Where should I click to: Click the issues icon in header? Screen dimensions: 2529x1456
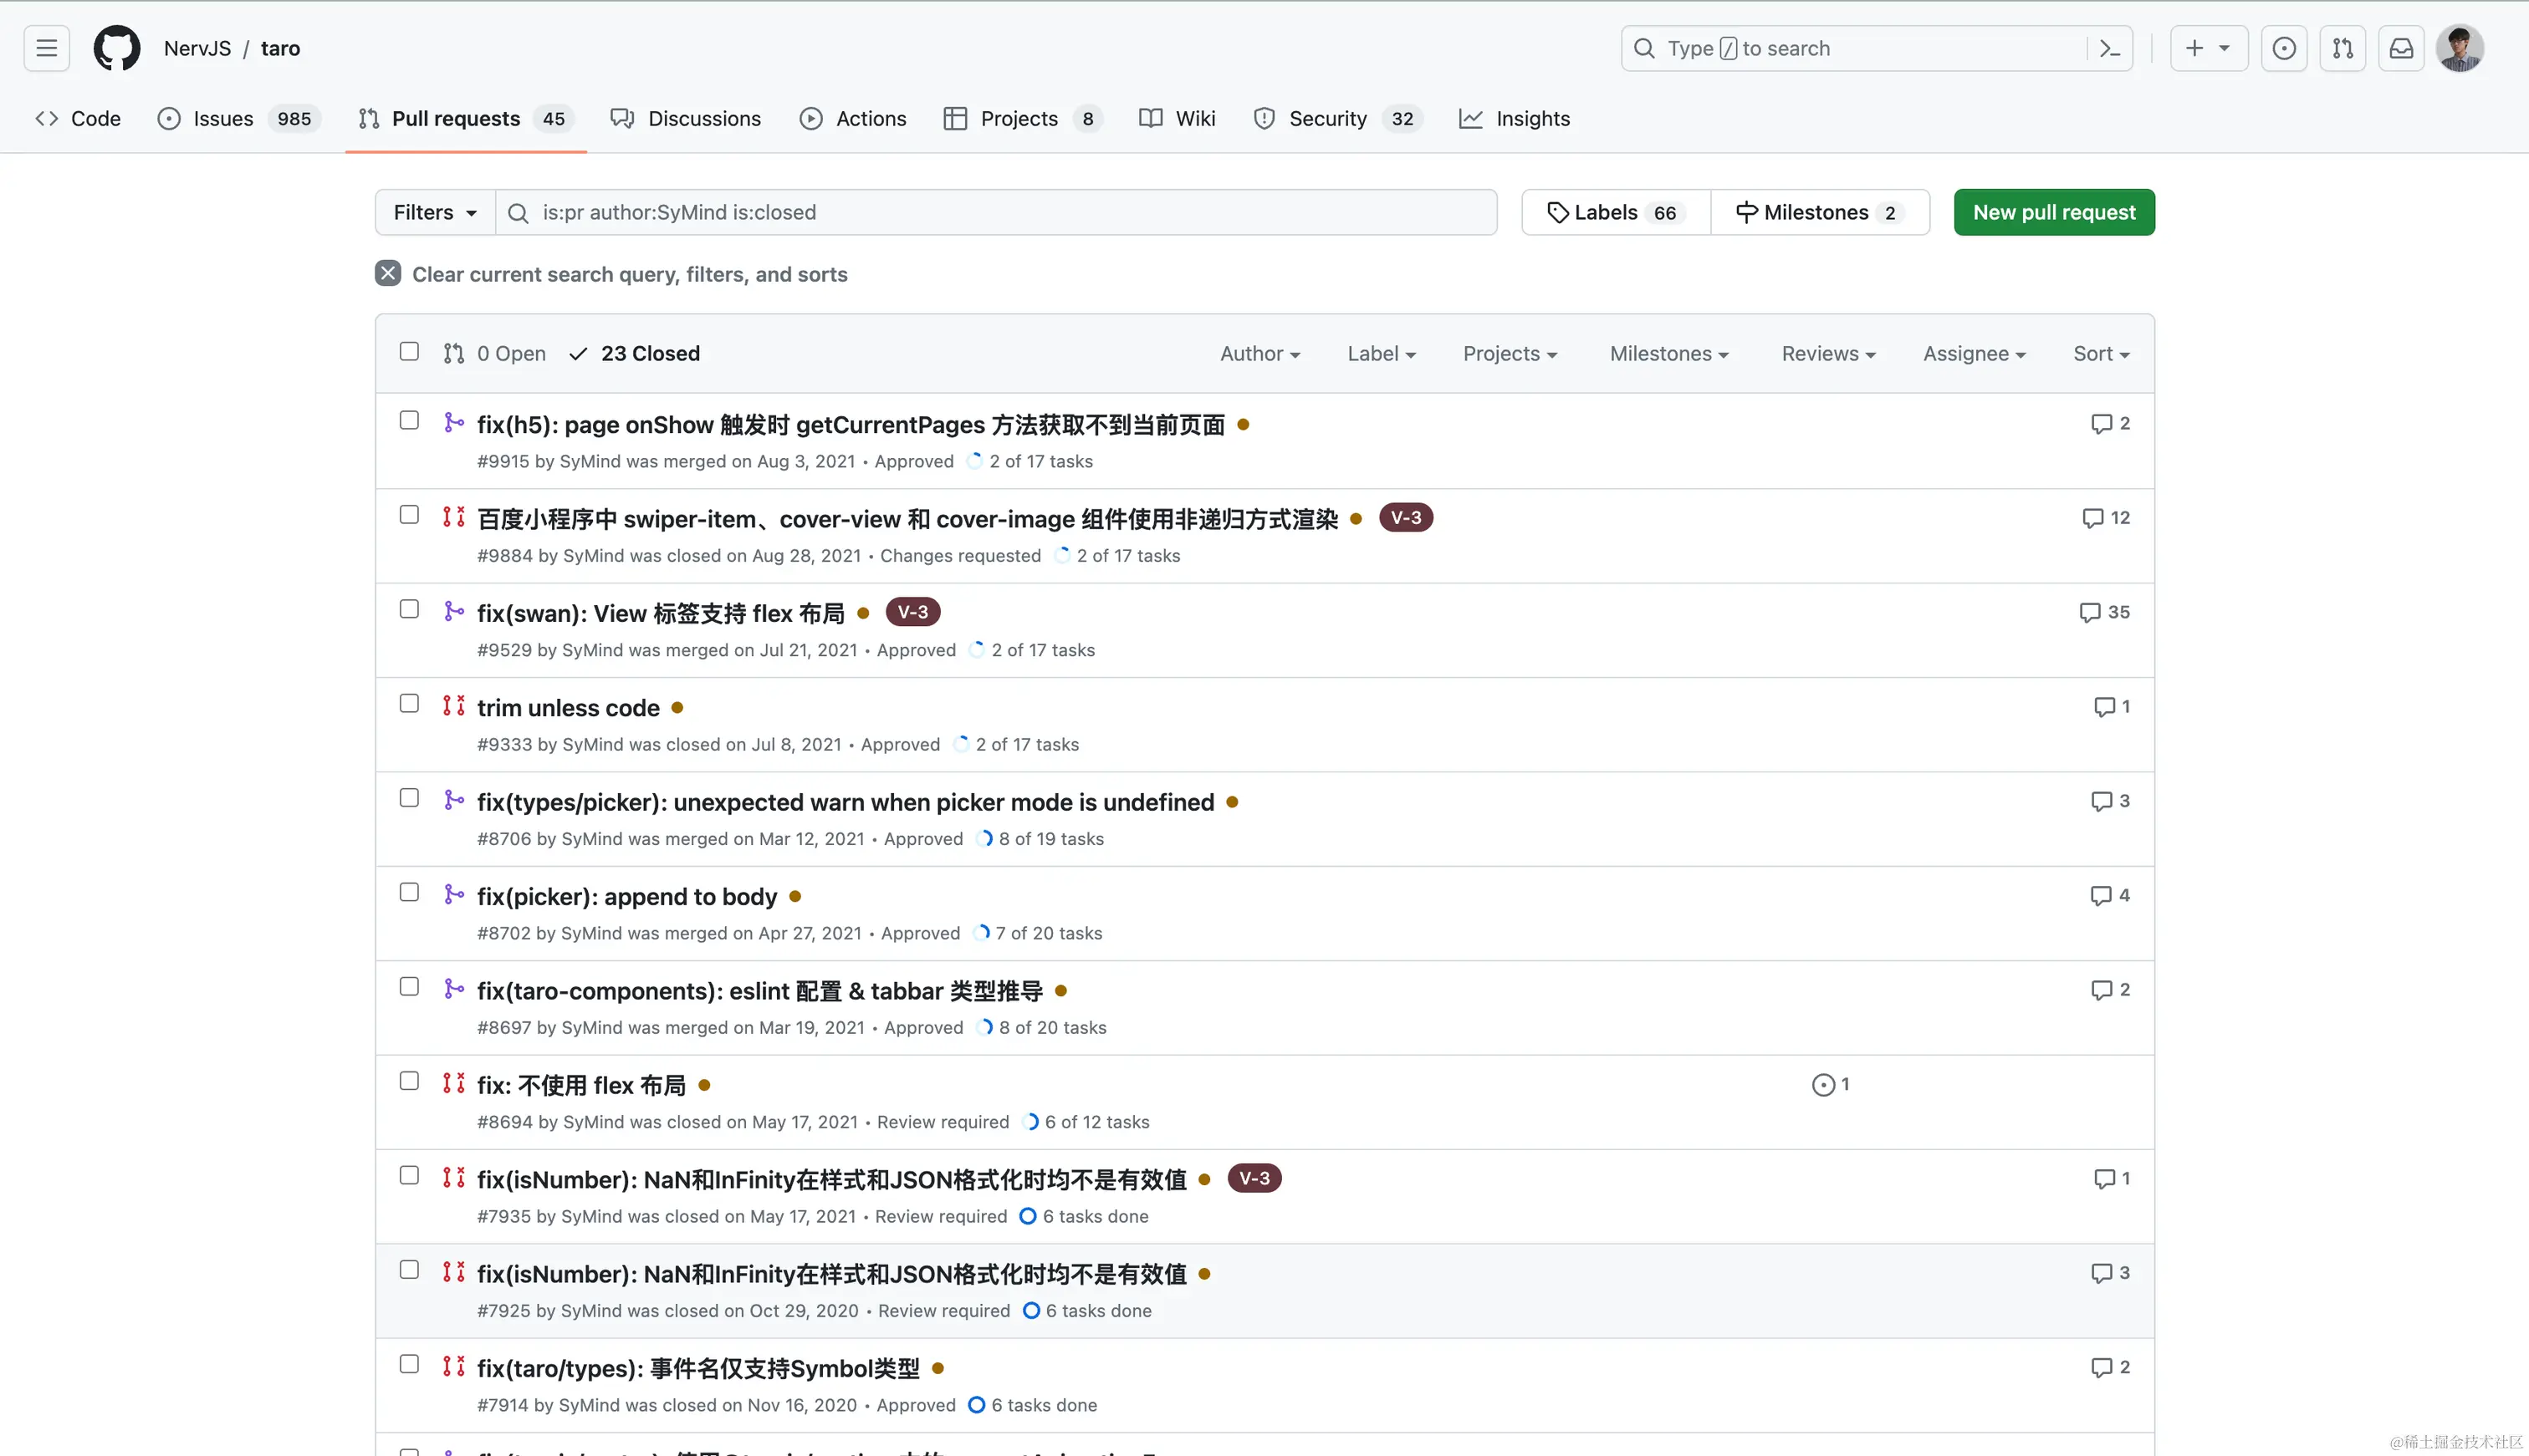(2284, 48)
